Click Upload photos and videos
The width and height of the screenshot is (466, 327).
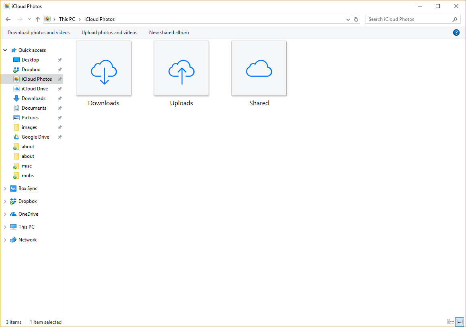[109, 33]
